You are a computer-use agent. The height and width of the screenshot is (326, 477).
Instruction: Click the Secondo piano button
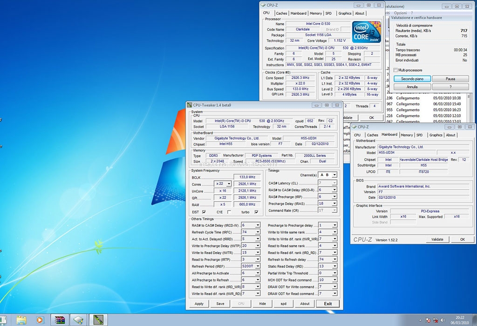pyautogui.click(x=412, y=79)
